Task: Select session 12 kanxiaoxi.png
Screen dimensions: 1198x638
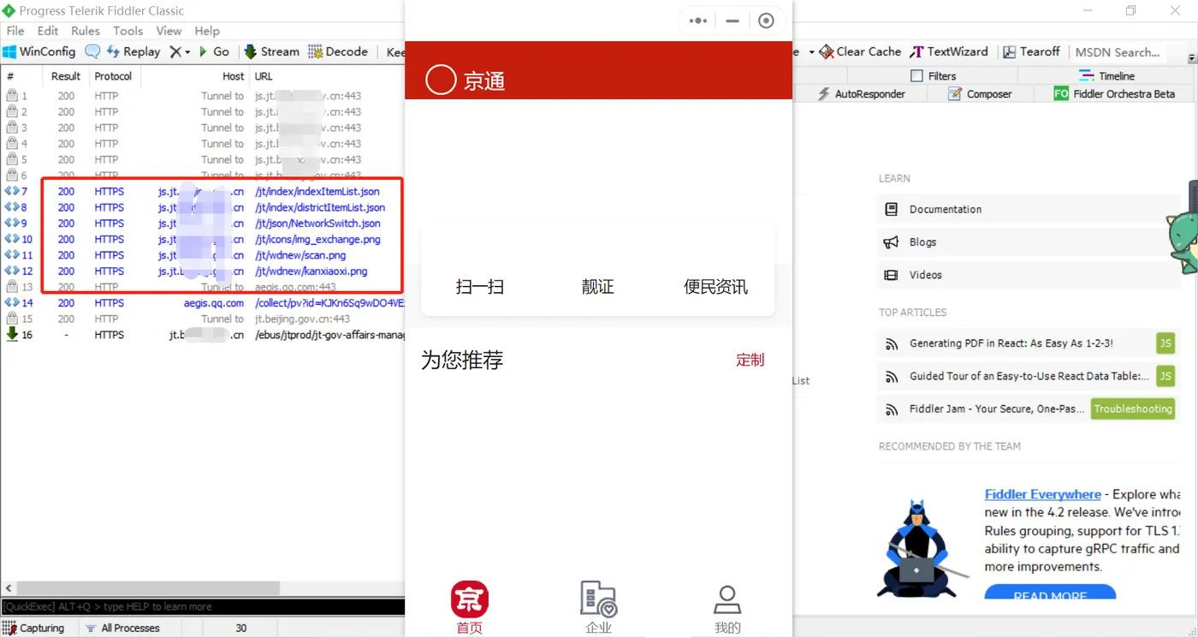Action: click(x=202, y=271)
